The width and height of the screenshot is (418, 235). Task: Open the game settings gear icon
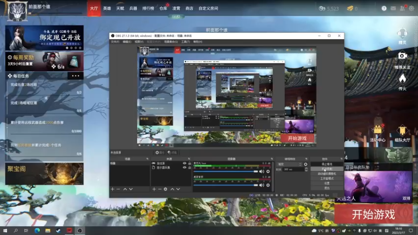pos(412,8)
